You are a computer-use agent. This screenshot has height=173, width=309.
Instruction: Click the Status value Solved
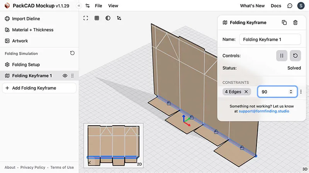tap(294, 68)
